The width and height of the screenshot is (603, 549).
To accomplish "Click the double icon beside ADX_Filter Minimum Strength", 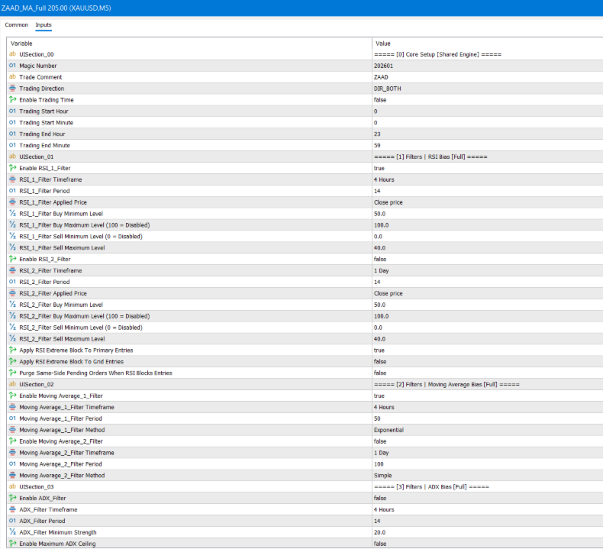I will (x=13, y=532).
